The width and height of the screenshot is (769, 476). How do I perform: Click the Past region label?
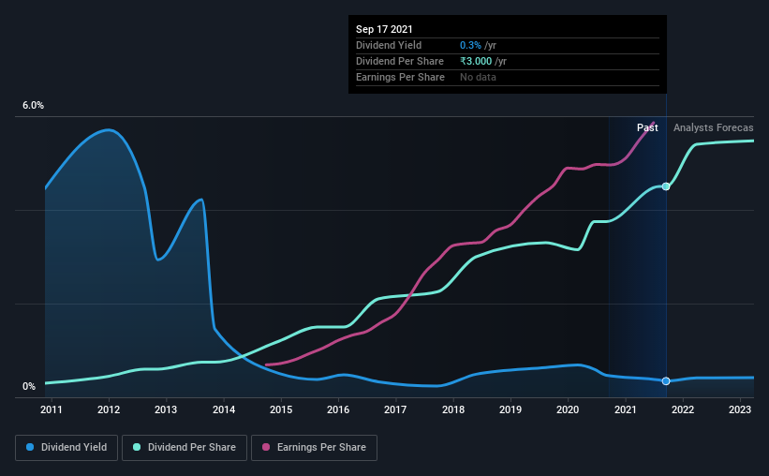647,127
